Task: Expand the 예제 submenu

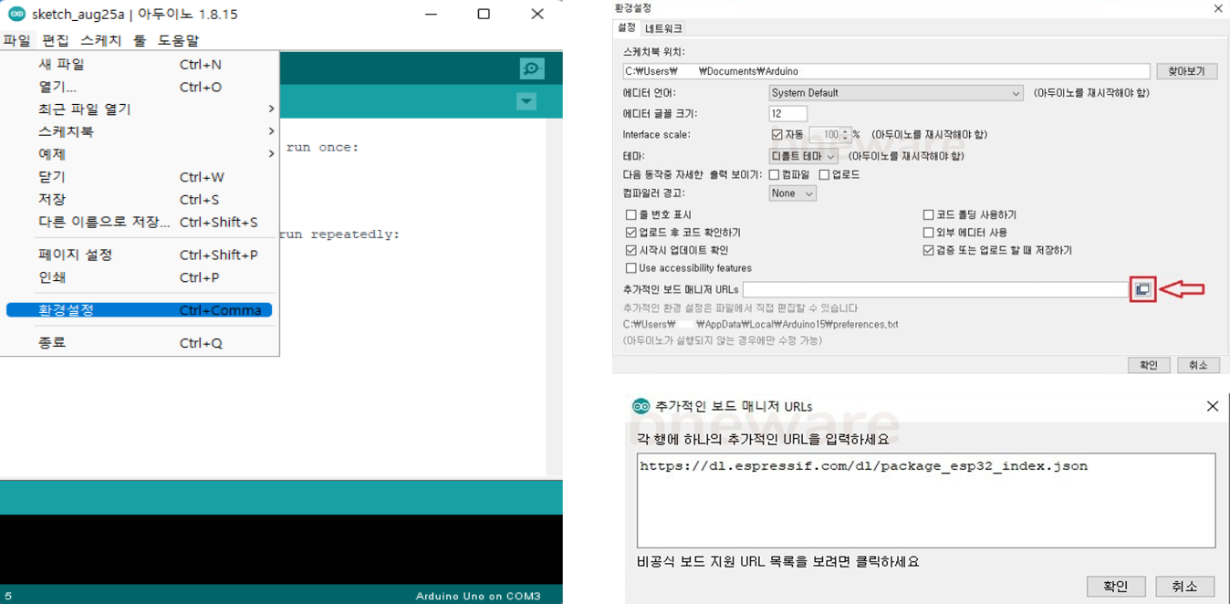Action: pyautogui.click(x=139, y=154)
